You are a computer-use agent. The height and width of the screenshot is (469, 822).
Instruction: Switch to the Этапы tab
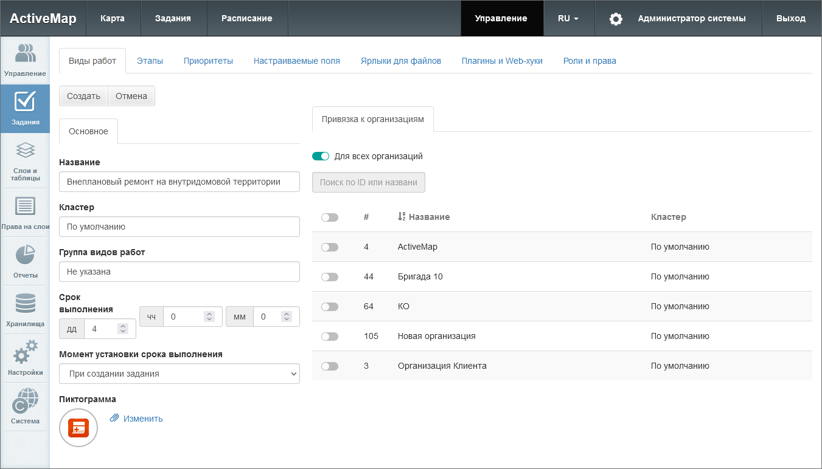pos(150,61)
